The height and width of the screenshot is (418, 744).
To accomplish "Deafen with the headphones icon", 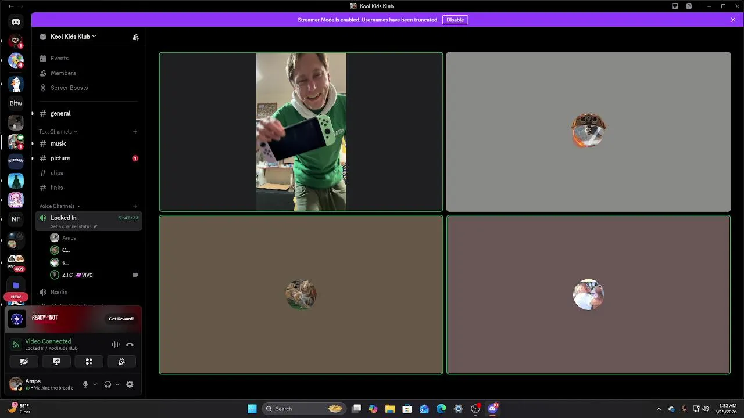I will click(x=108, y=384).
